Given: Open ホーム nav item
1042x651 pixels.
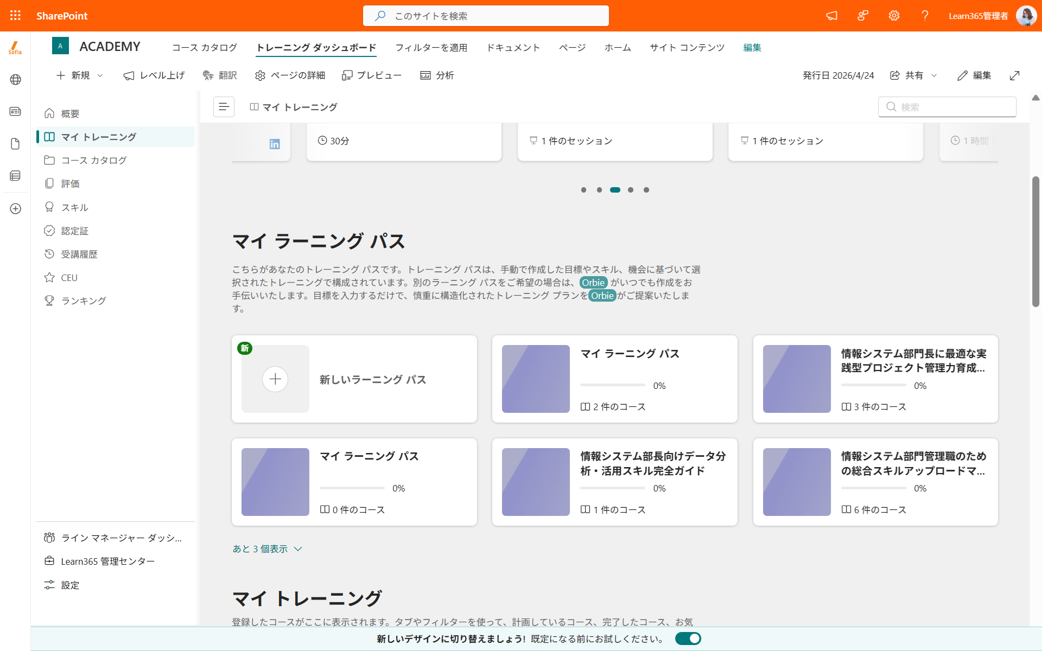Looking at the screenshot, I should coord(618,48).
